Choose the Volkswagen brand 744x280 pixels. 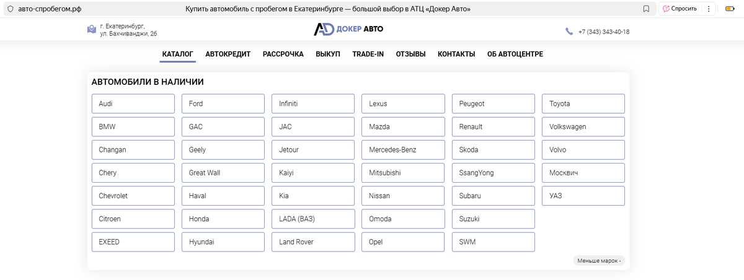tap(583, 126)
